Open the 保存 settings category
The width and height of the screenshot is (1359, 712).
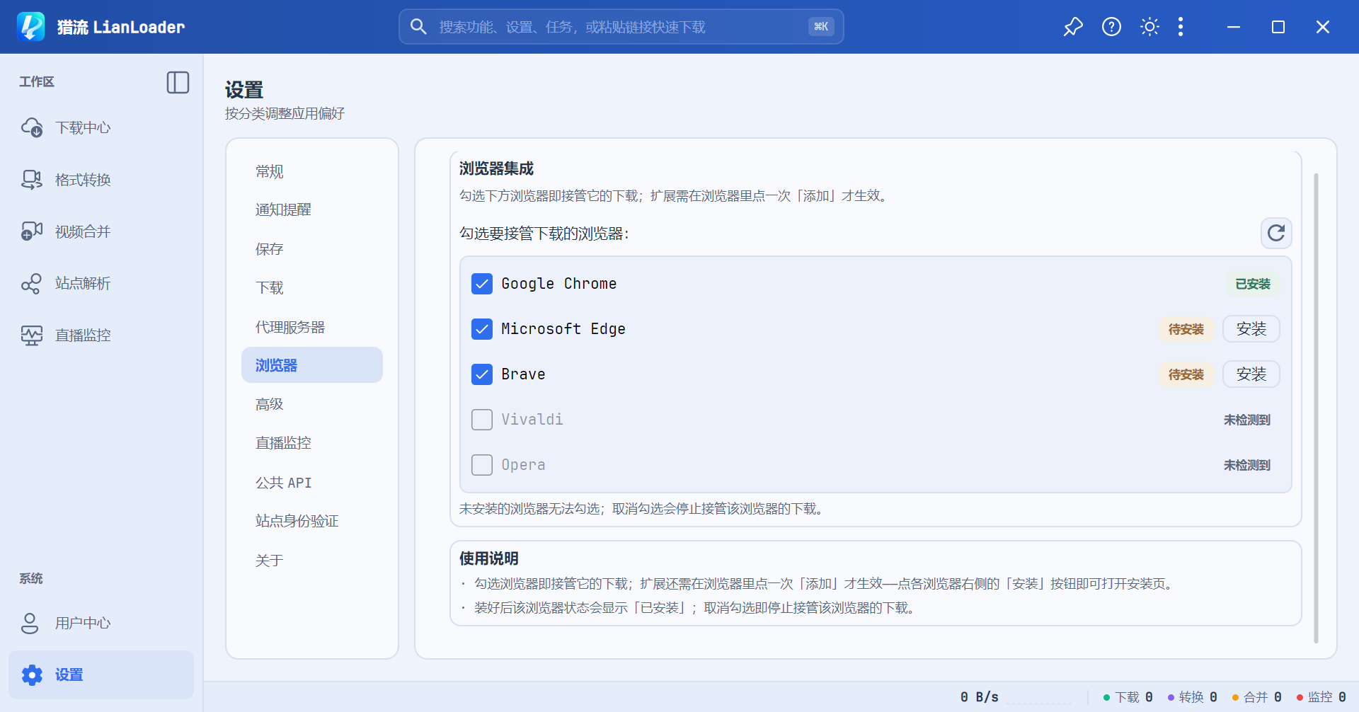tap(312, 249)
